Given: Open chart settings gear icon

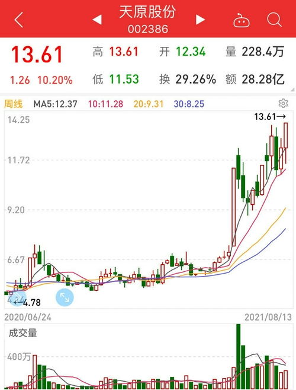Looking at the screenshot, I should click(x=283, y=103).
